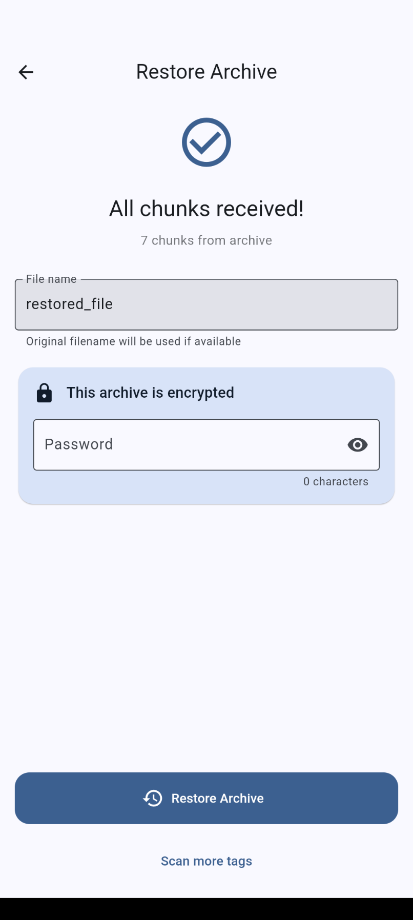Click the blue checkmark circle icon

tap(206, 142)
